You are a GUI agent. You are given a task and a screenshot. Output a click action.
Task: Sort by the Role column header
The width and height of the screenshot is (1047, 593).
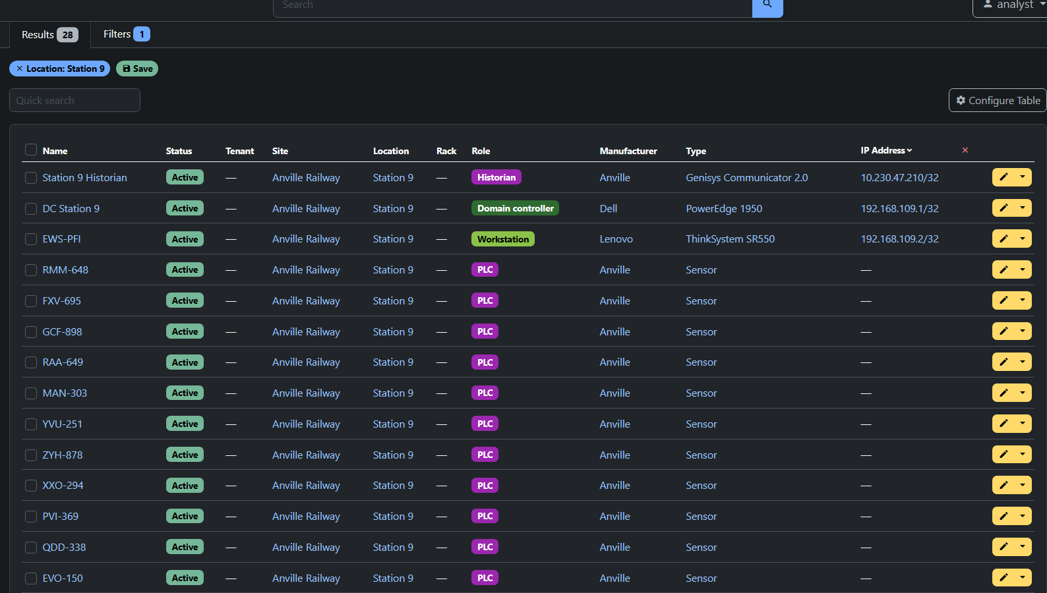(x=481, y=151)
